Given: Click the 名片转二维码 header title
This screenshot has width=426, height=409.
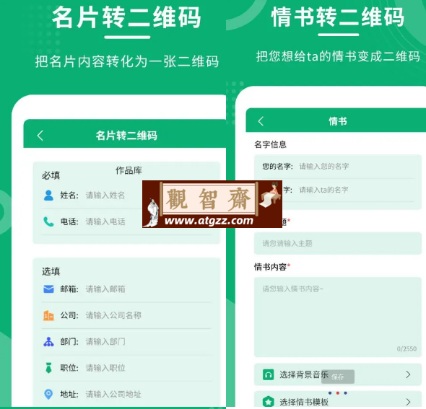Looking at the screenshot, I should 126,135.
